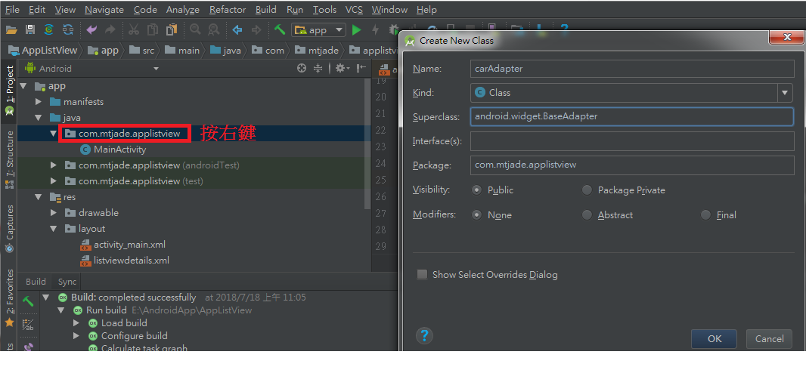Select the None modifier radio button

tap(477, 215)
